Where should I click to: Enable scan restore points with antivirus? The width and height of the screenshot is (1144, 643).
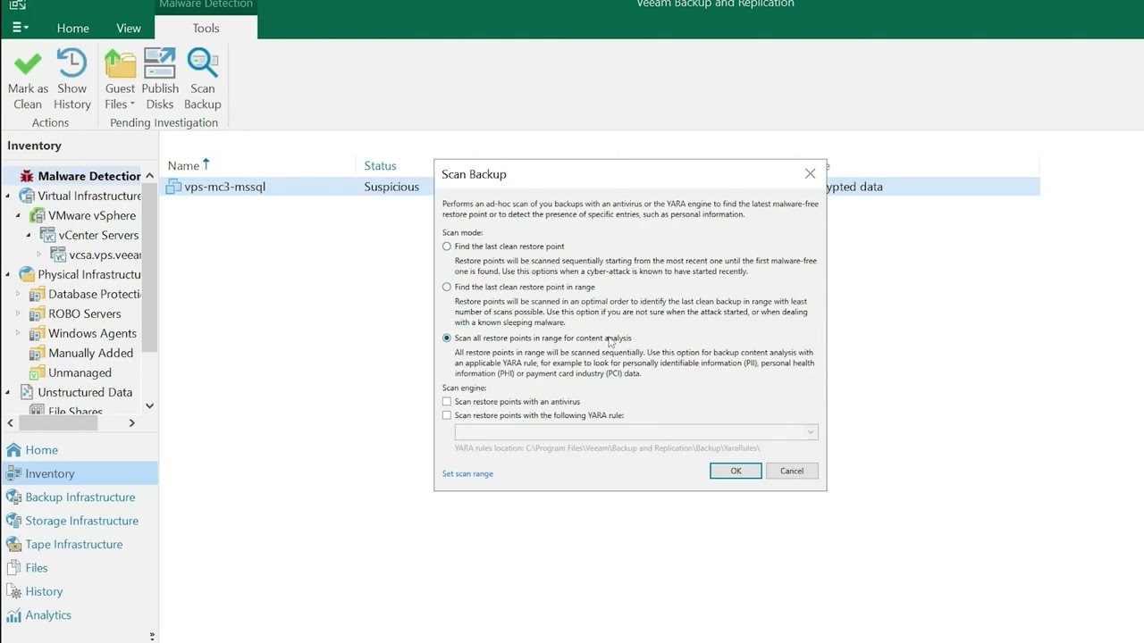447,402
